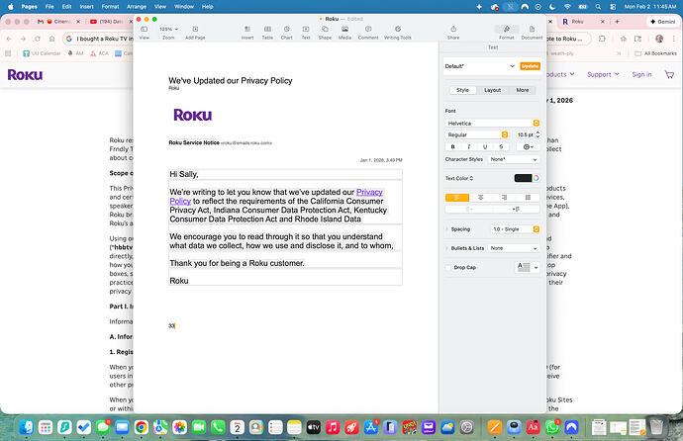Open the Default paragraph style dropdown
The width and height of the screenshot is (683, 441).
tap(480, 66)
